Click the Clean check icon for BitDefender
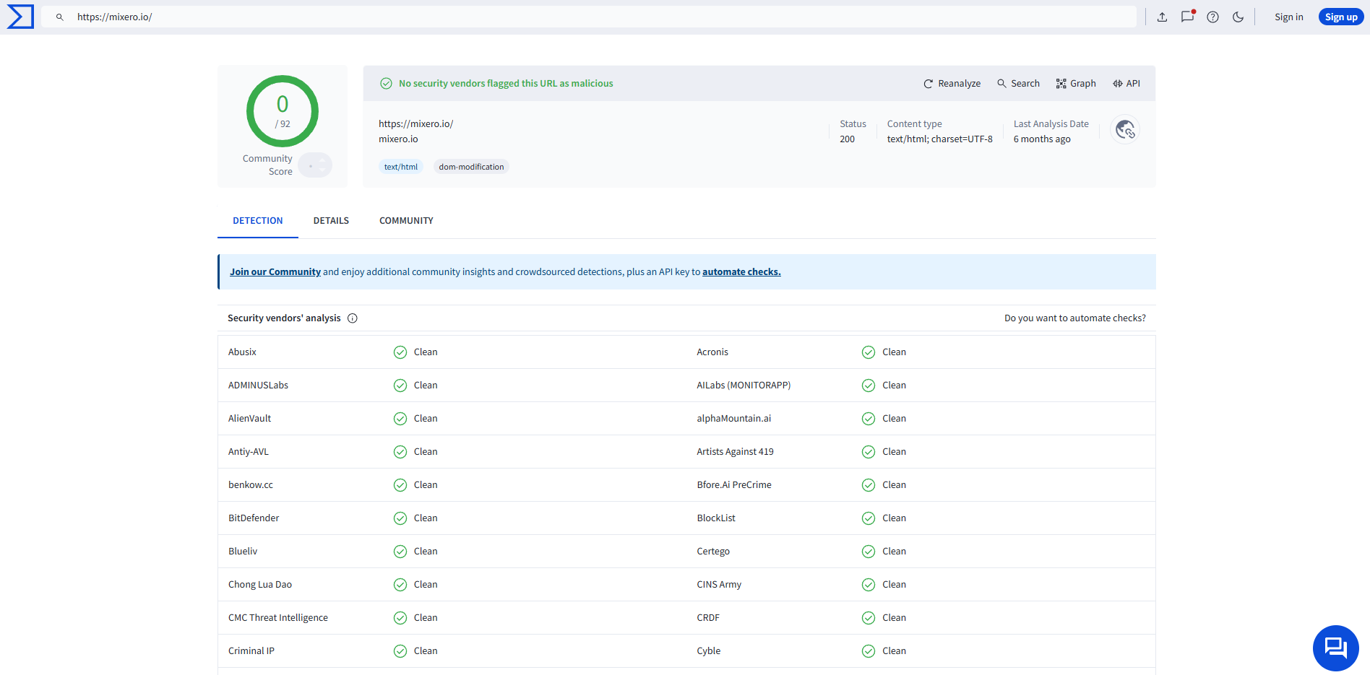 [x=400, y=518]
